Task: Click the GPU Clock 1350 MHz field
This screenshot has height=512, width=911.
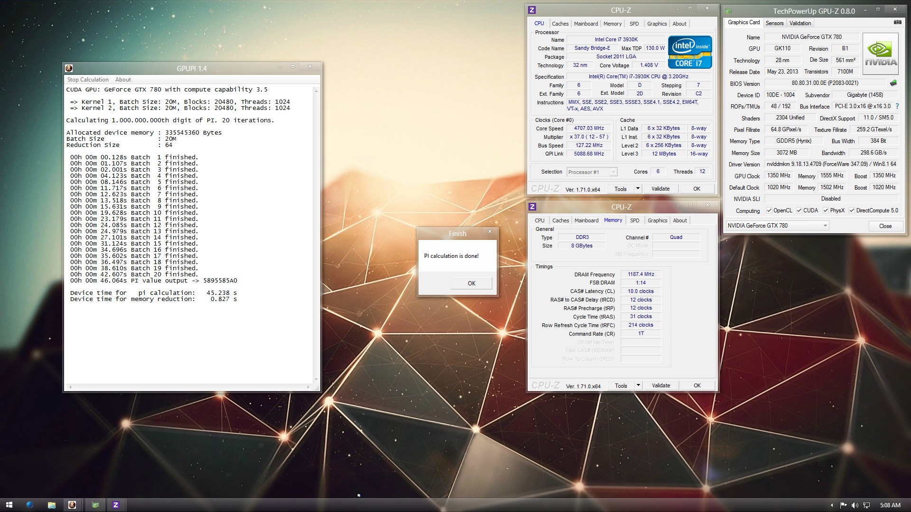Action: 778,175
